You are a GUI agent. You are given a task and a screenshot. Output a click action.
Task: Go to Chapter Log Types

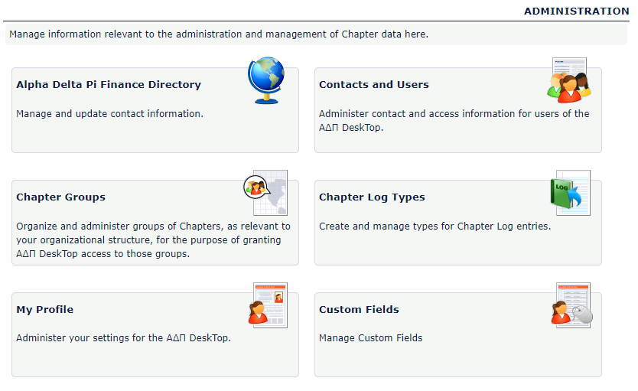(x=372, y=197)
